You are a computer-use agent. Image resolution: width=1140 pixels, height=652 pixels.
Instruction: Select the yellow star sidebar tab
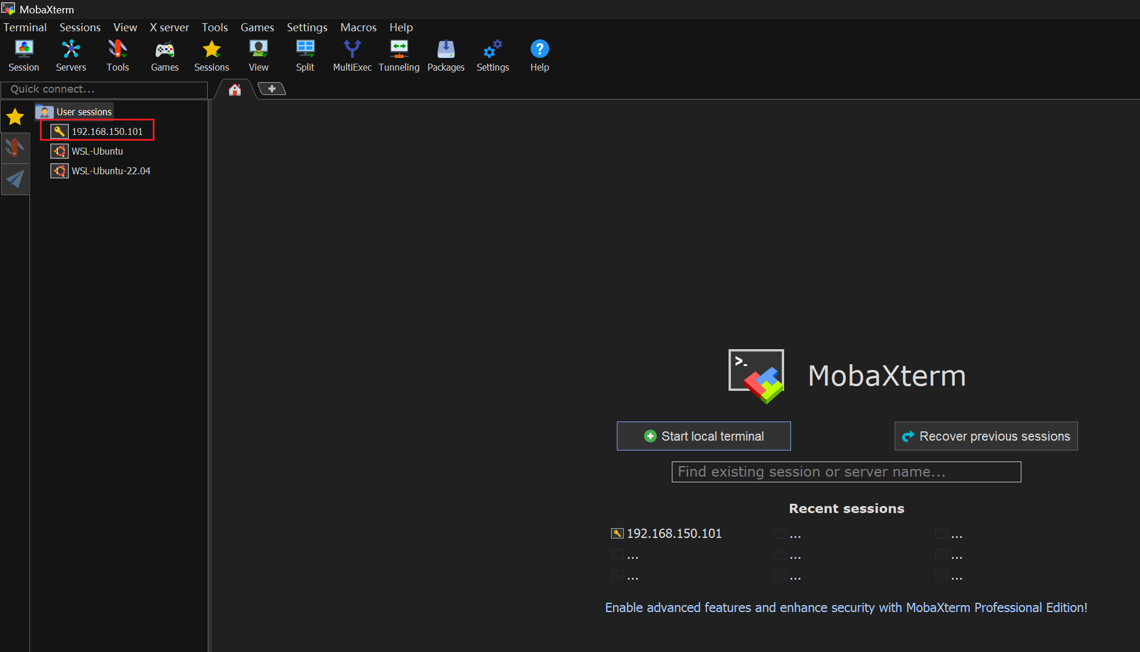point(15,117)
